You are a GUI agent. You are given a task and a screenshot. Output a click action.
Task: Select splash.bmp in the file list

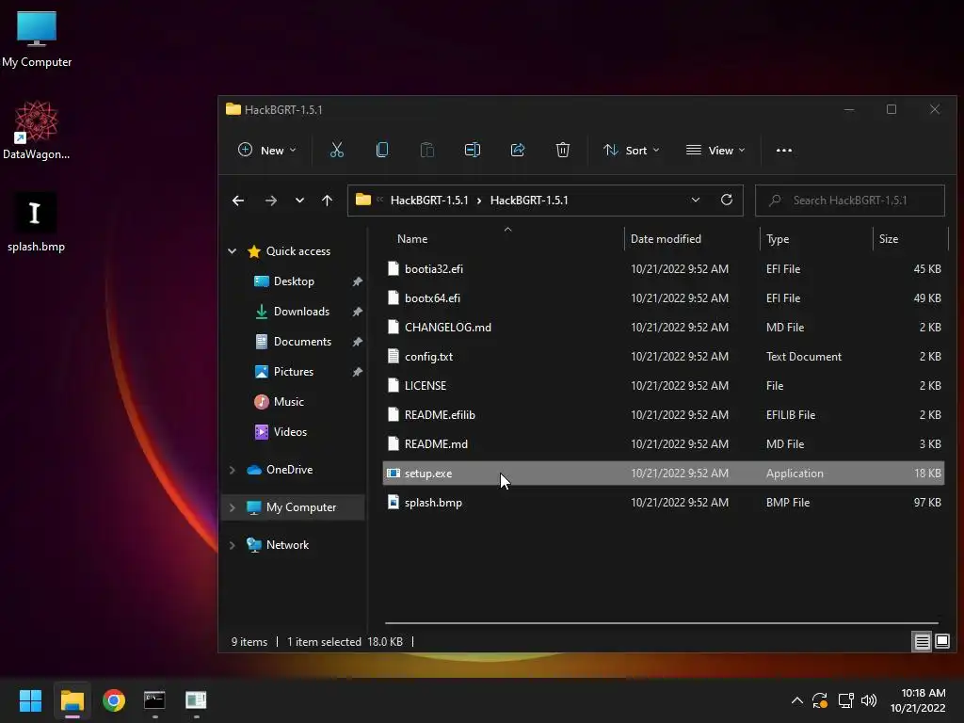[x=664, y=503]
